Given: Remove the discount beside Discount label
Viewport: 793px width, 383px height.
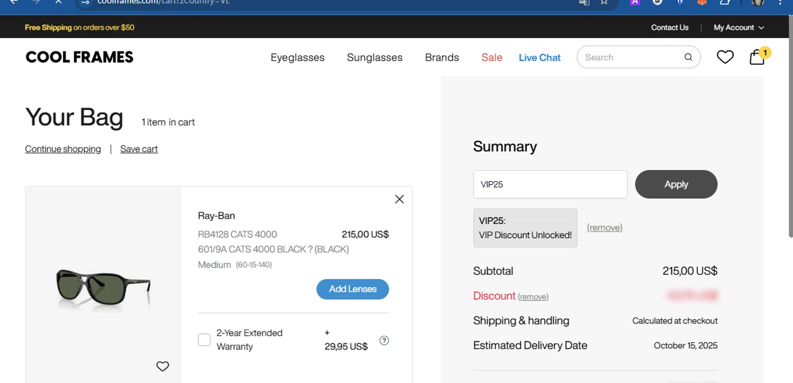Looking at the screenshot, I should pyautogui.click(x=533, y=297).
